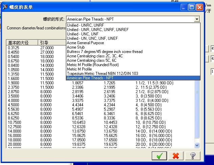Select the 10, 8 (10.750 OD) row
214x165 pixels.
[100, 122]
